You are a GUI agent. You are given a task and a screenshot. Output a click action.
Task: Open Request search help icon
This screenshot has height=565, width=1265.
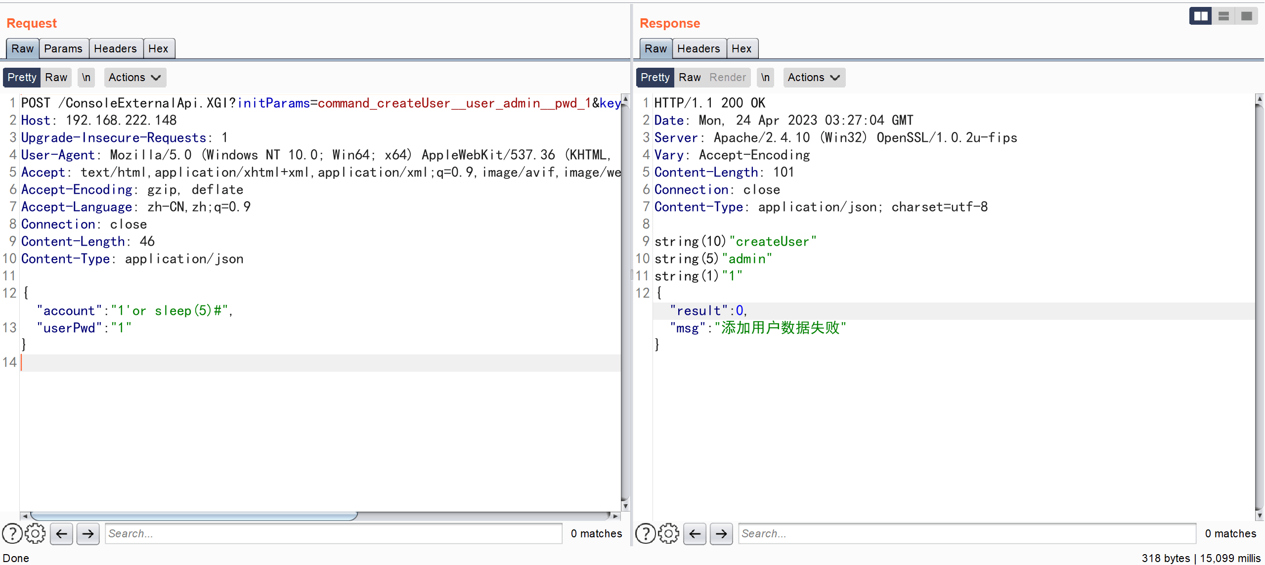12,533
